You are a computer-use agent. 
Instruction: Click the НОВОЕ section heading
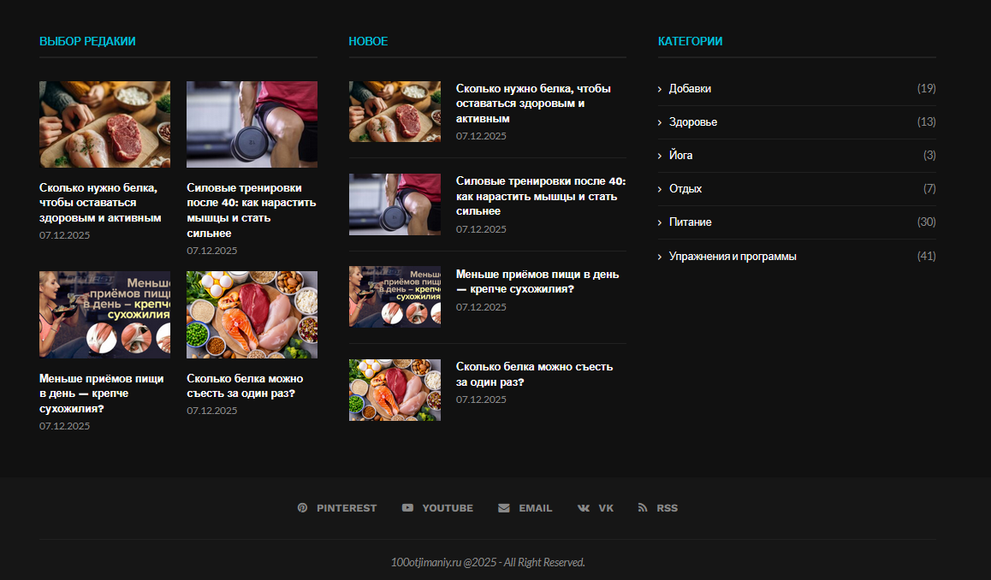(x=369, y=41)
